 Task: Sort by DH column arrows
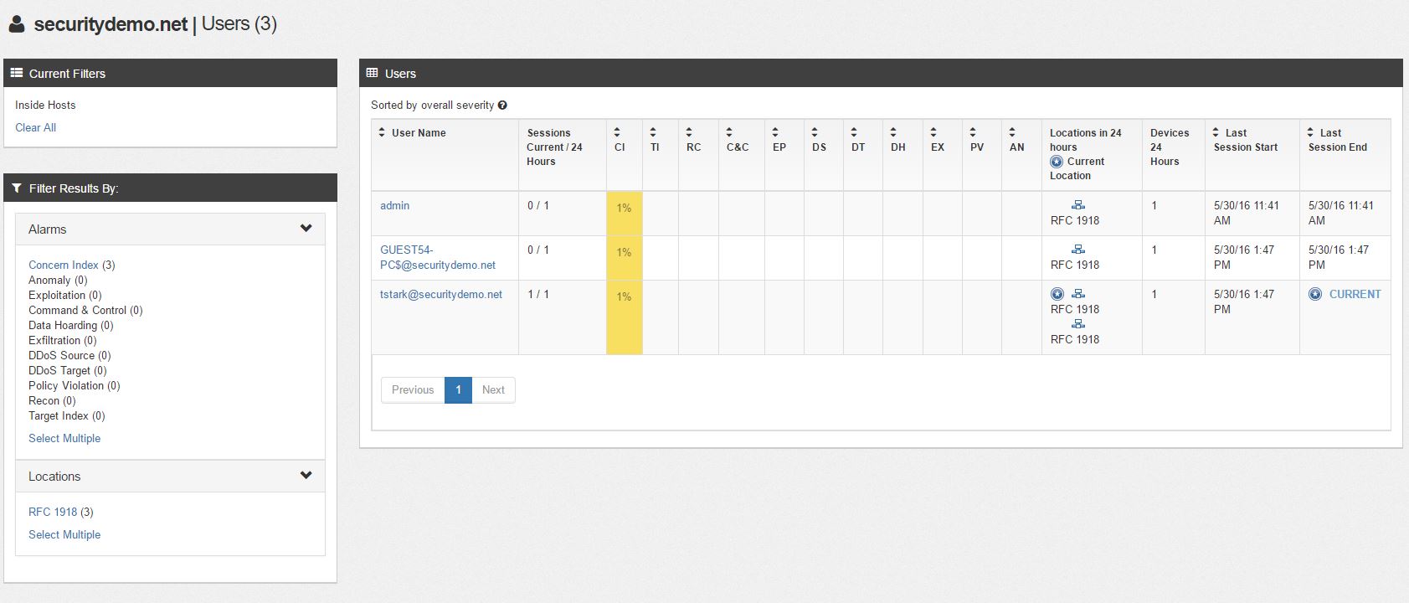(x=893, y=132)
